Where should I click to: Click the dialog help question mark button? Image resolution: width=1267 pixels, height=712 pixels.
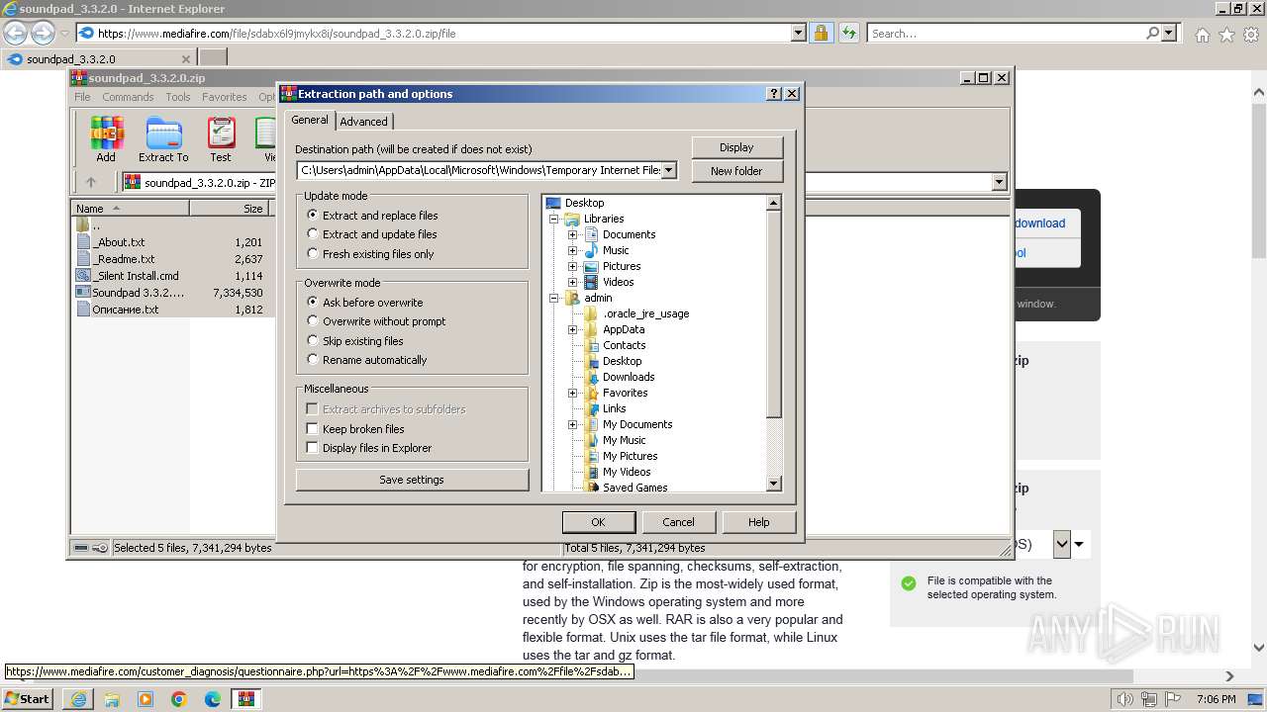(774, 93)
